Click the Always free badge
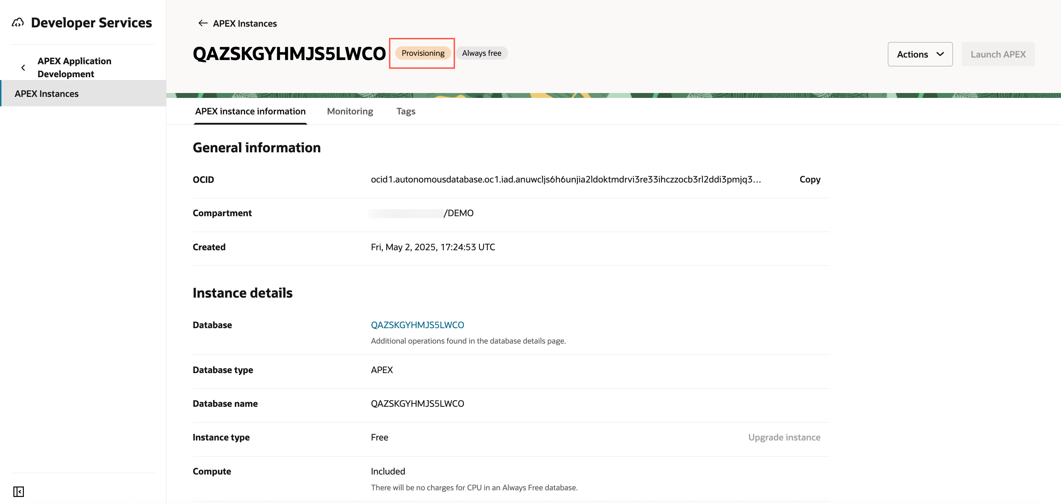The width and height of the screenshot is (1061, 504). coord(481,53)
